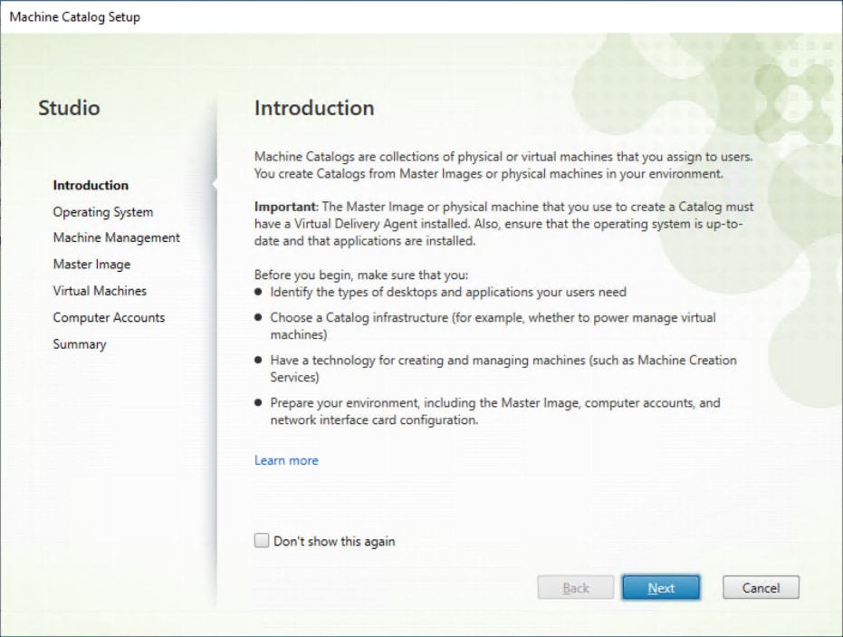Click the greyed-out Back button
This screenshot has height=637, width=843.
click(575, 587)
